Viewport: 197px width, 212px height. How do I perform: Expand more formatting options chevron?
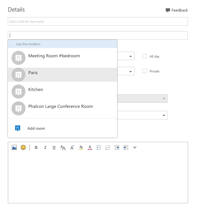tap(135, 147)
